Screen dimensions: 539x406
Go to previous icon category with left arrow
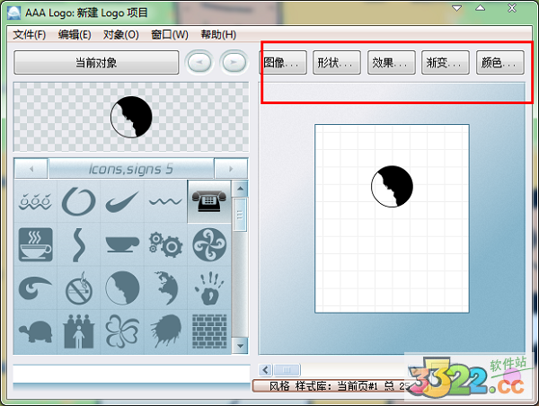tap(32, 168)
